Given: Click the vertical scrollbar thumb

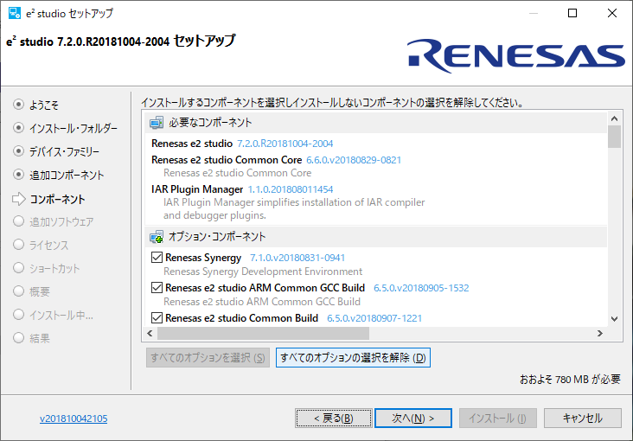Looking at the screenshot, I should click(x=615, y=137).
